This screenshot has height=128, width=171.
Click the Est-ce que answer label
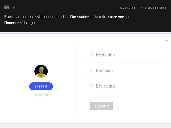106,86
